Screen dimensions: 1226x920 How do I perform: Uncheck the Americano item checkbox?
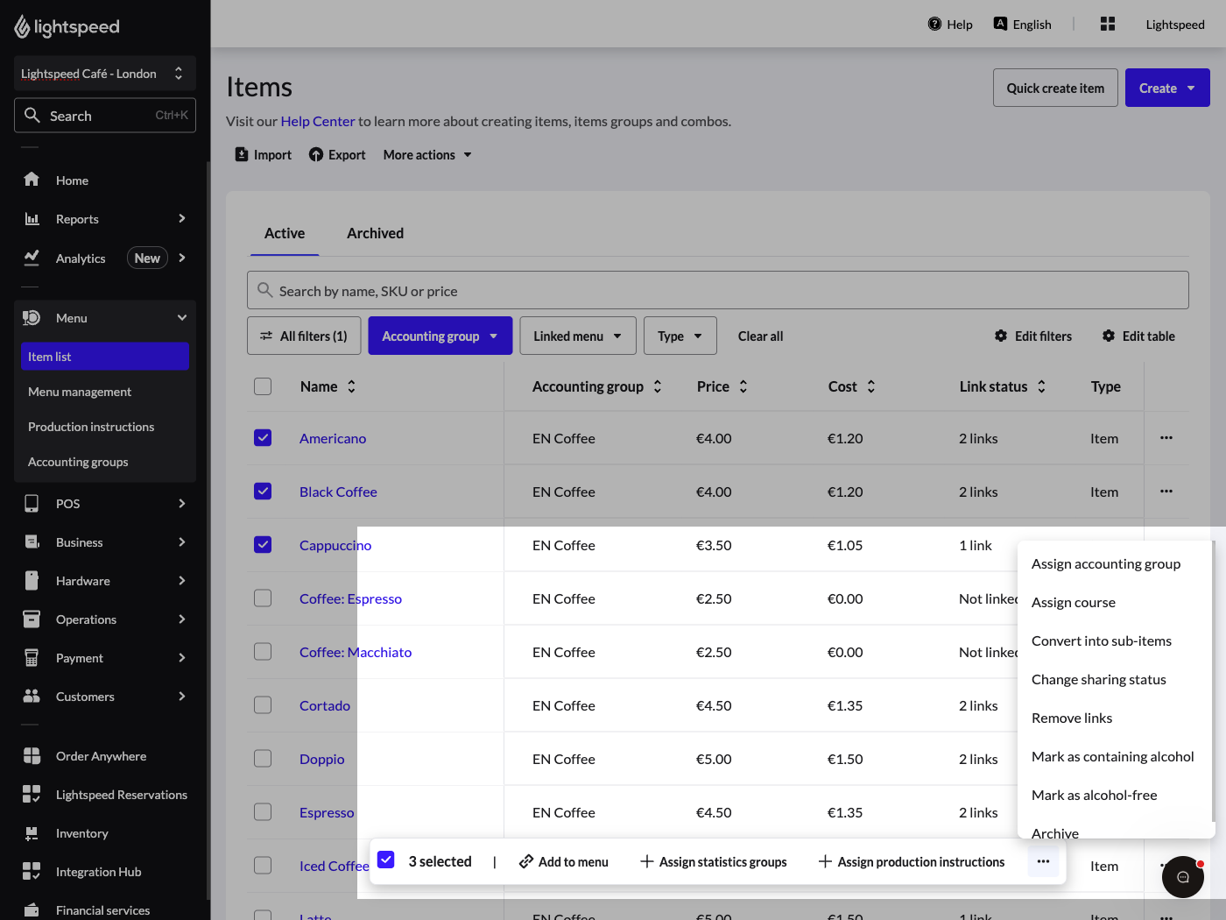pos(262,437)
